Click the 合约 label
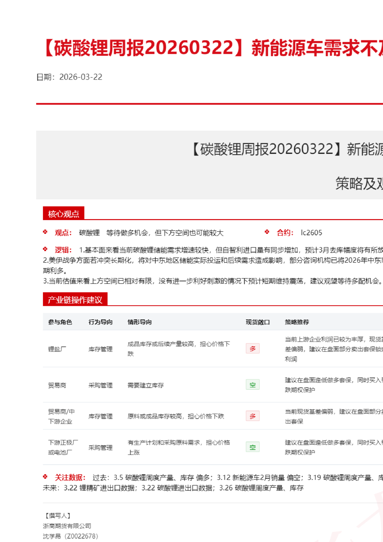The width and height of the screenshot is (383, 542). click(x=285, y=233)
